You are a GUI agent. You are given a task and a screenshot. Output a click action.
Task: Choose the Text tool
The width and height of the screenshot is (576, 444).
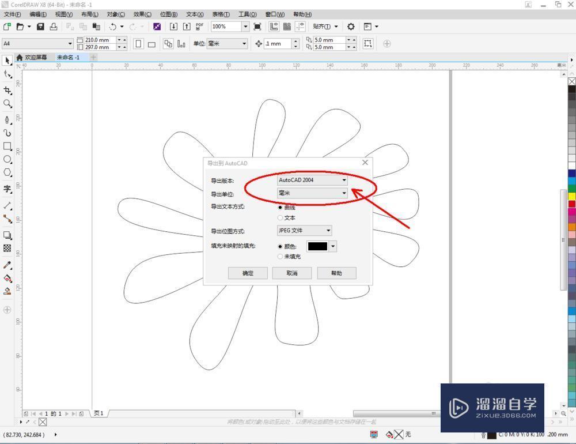tap(7, 186)
